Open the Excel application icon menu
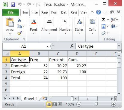The image size is (124, 110). coord(5,5)
